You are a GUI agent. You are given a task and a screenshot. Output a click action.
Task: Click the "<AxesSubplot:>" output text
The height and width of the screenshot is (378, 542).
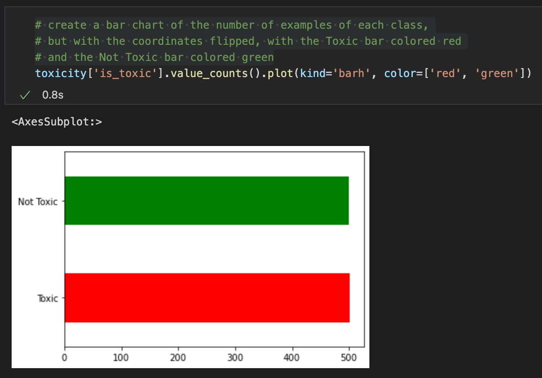pos(57,121)
